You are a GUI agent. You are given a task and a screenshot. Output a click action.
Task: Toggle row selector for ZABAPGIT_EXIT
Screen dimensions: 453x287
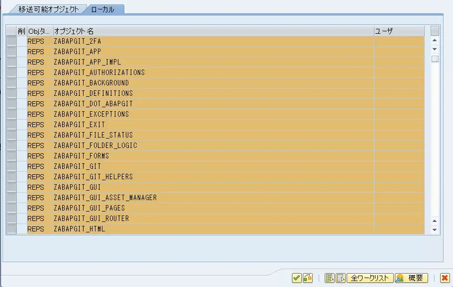tap(11, 125)
